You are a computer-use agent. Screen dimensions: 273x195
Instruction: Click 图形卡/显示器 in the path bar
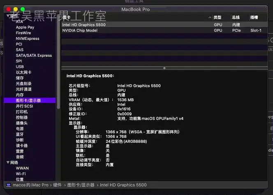click(81, 185)
